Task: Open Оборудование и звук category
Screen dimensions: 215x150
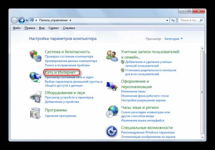Action: (65, 93)
